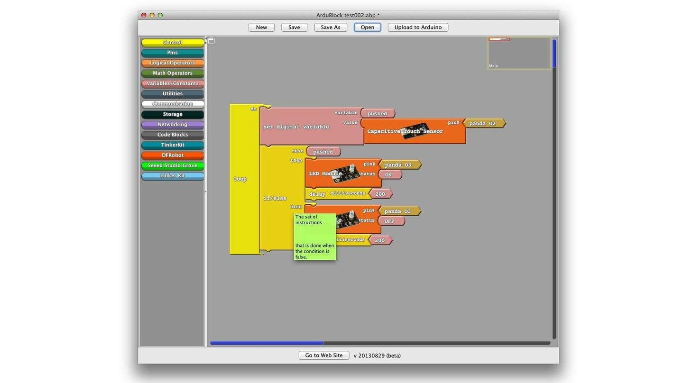Click the Go to Web Site button
The width and height of the screenshot is (683, 383).
[324, 356]
